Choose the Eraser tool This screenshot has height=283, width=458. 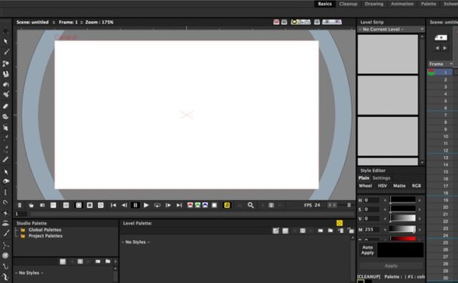[x=5, y=106]
